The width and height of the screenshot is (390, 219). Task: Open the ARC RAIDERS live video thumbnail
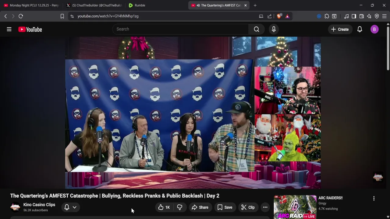tap(295, 207)
